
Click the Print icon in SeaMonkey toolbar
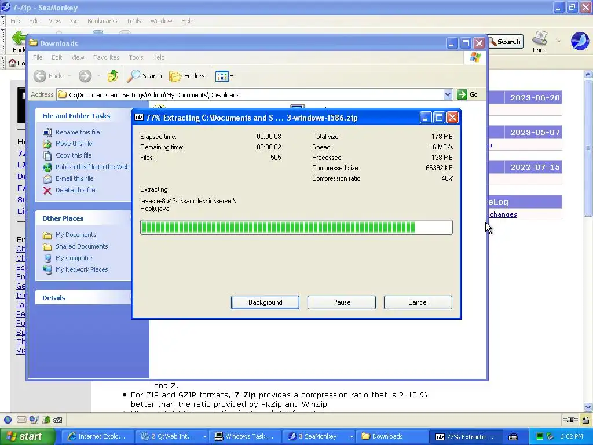pyautogui.click(x=540, y=38)
